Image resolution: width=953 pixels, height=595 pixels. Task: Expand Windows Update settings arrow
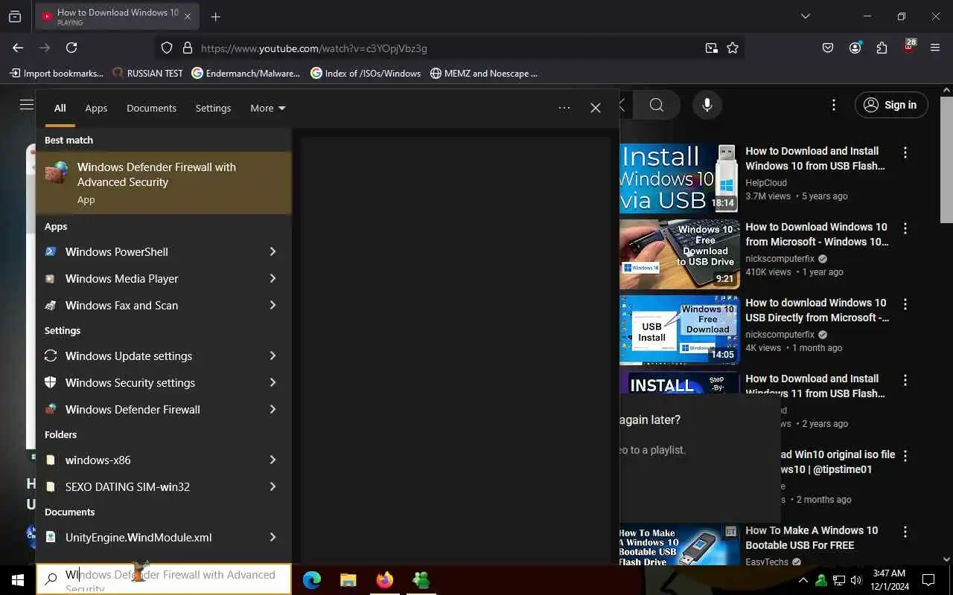[272, 356]
